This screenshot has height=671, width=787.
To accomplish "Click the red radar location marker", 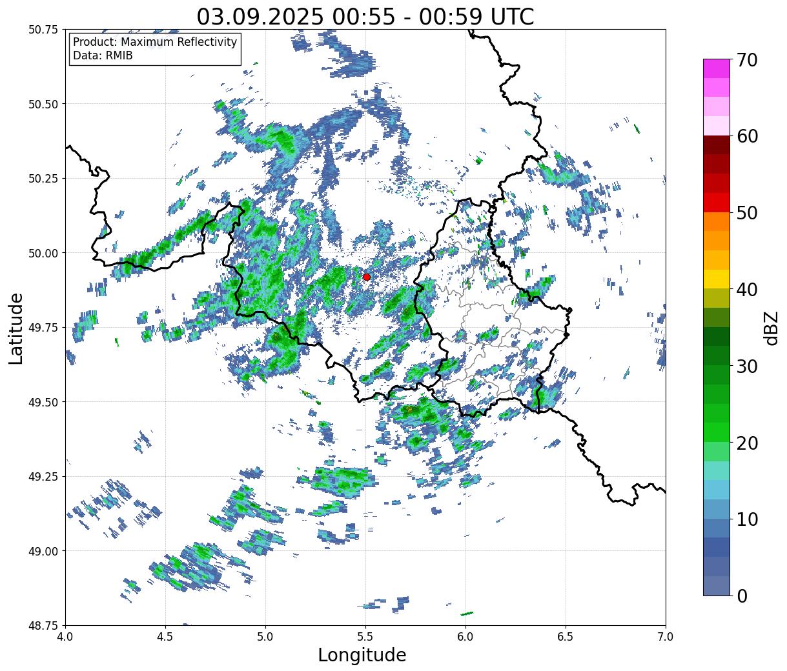I will [367, 277].
